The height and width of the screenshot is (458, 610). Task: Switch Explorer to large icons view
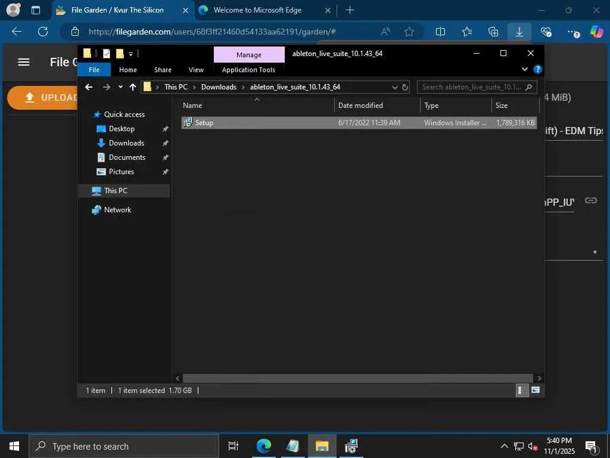[x=536, y=390]
